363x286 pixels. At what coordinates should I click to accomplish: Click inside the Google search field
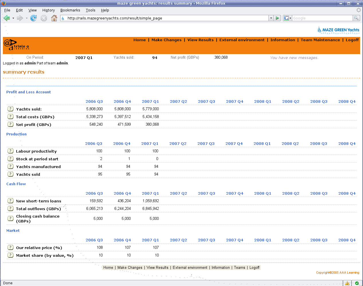(x=321, y=18)
